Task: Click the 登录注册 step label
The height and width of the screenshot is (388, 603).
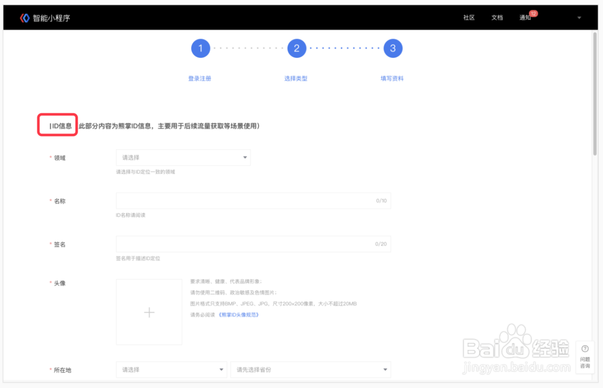Action: click(x=200, y=78)
